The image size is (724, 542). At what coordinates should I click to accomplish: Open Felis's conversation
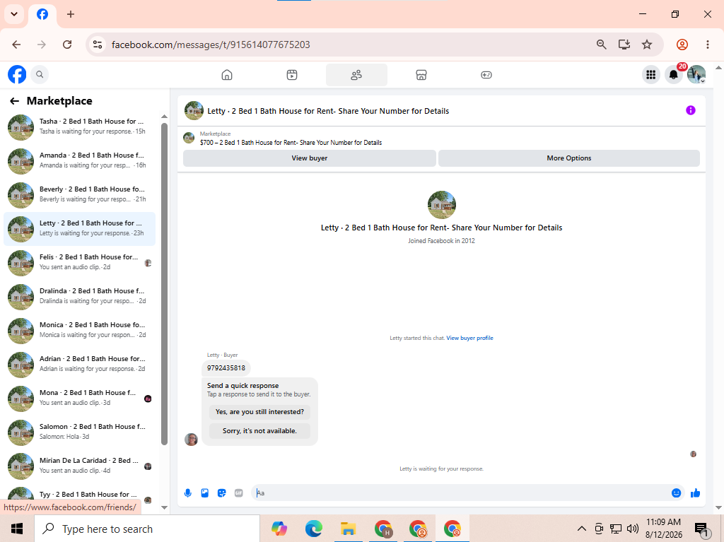79,262
